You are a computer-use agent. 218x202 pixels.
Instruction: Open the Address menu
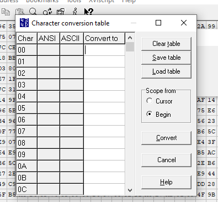(9, 1)
